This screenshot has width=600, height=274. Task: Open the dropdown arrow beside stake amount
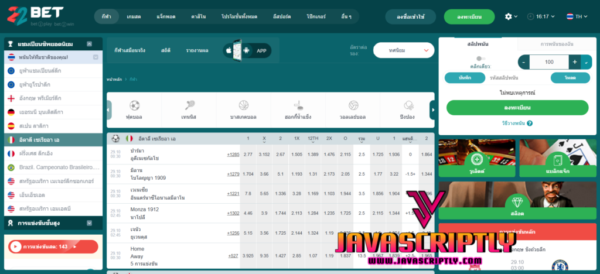[586, 62]
